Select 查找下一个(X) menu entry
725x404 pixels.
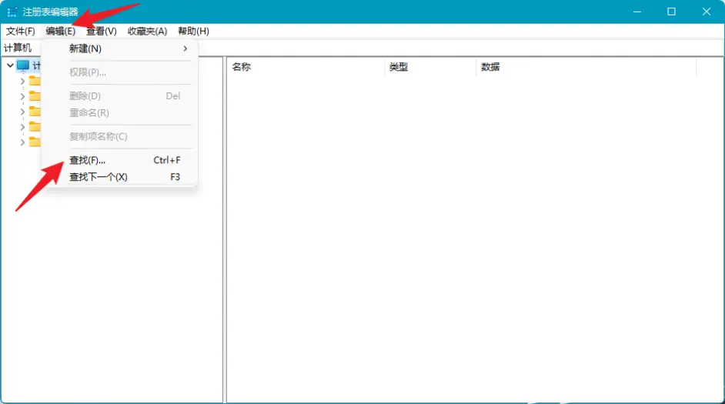click(x=99, y=177)
